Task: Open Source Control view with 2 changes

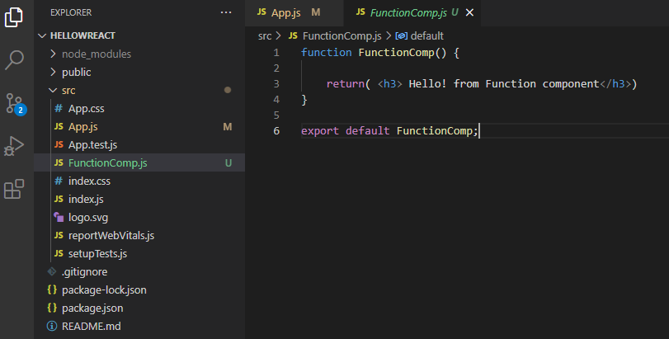Action: (14, 103)
